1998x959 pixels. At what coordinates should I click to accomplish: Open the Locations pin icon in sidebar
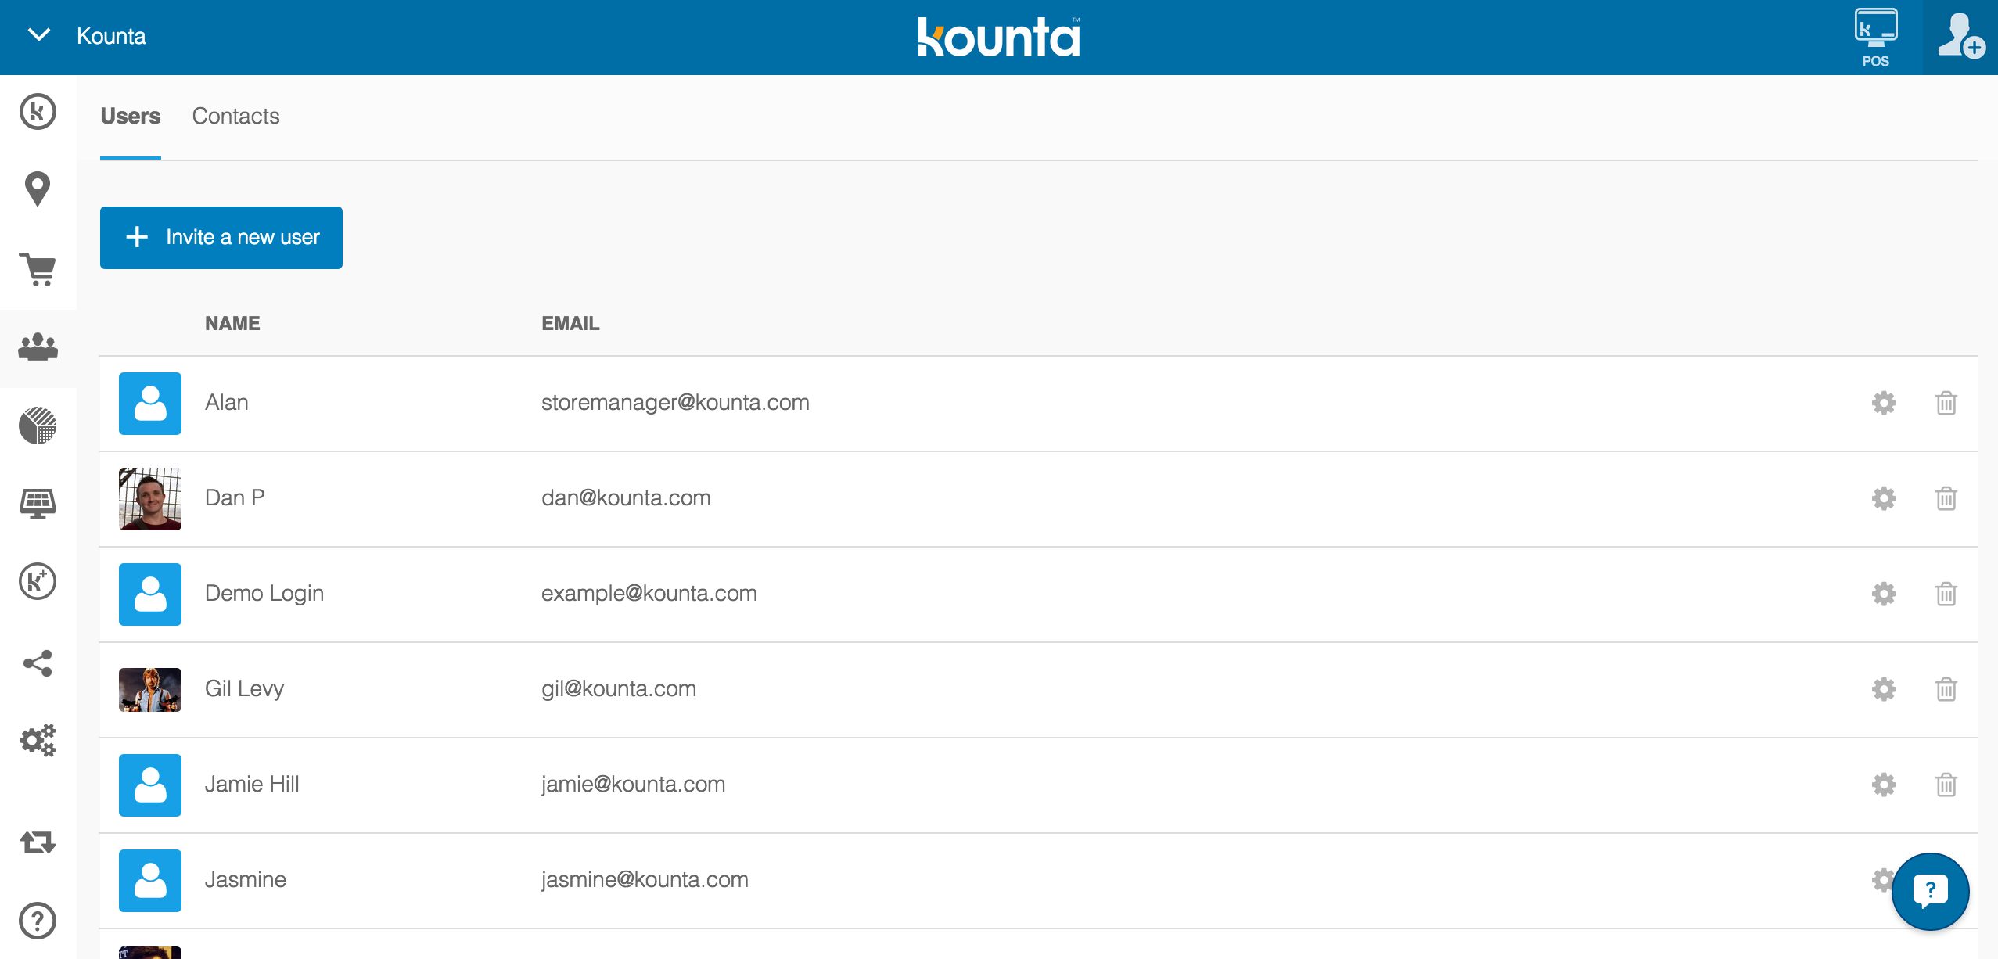[x=38, y=189]
